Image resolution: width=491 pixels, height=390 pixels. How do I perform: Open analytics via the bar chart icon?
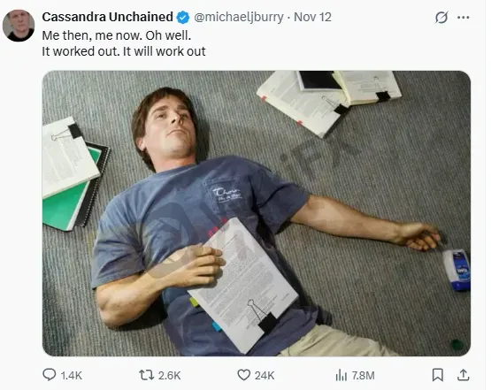[341, 375]
